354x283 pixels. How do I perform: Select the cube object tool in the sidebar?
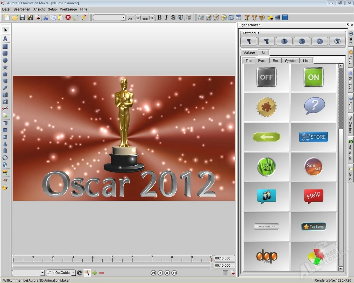pyautogui.click(x=5, y=129)
